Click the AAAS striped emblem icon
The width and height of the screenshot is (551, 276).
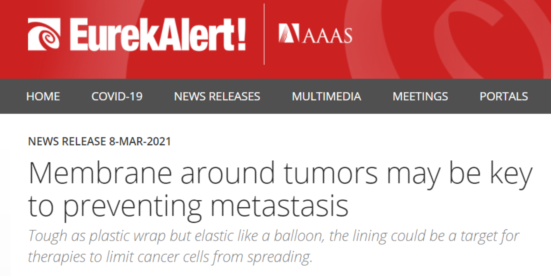tap(289, 33)
